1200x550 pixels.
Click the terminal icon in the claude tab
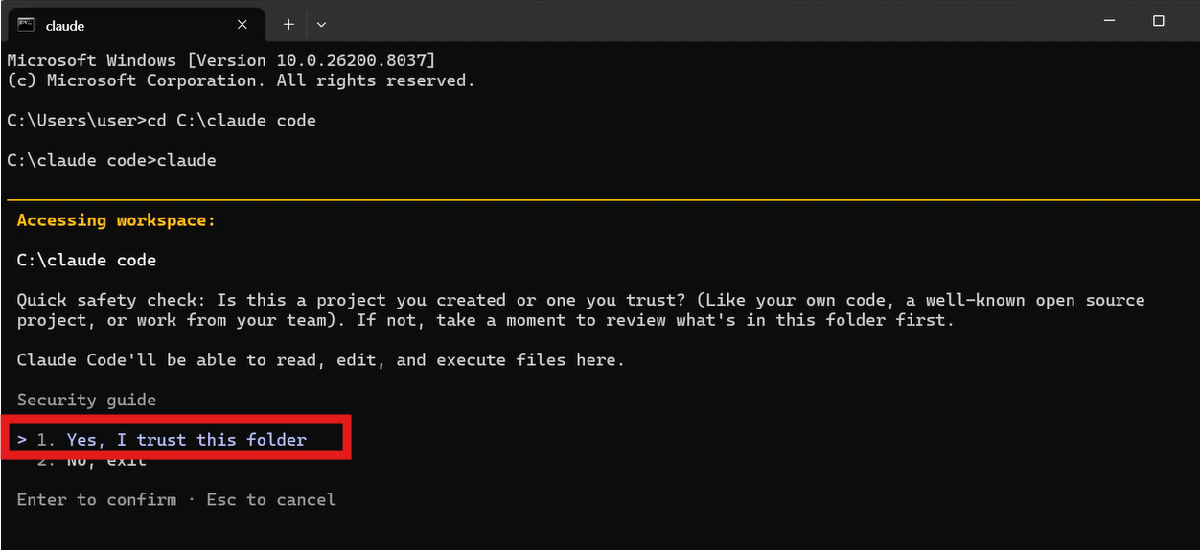[27, 24]
